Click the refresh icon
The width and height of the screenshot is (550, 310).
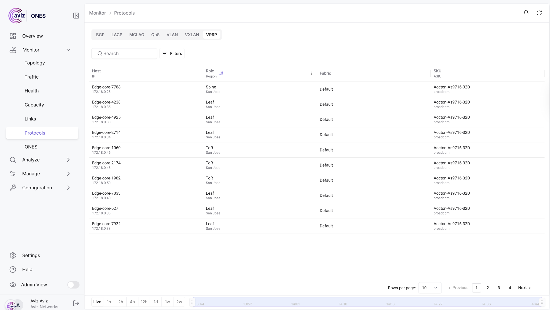[539, 13]
